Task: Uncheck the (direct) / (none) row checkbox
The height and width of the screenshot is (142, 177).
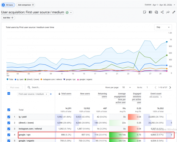Action: (9, 123)
